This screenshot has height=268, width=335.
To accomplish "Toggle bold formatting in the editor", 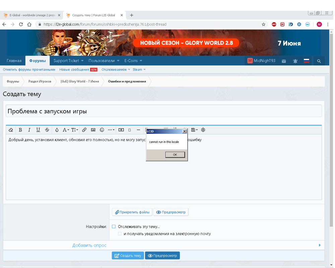I will pyautogui.click(x=20, y=130).
